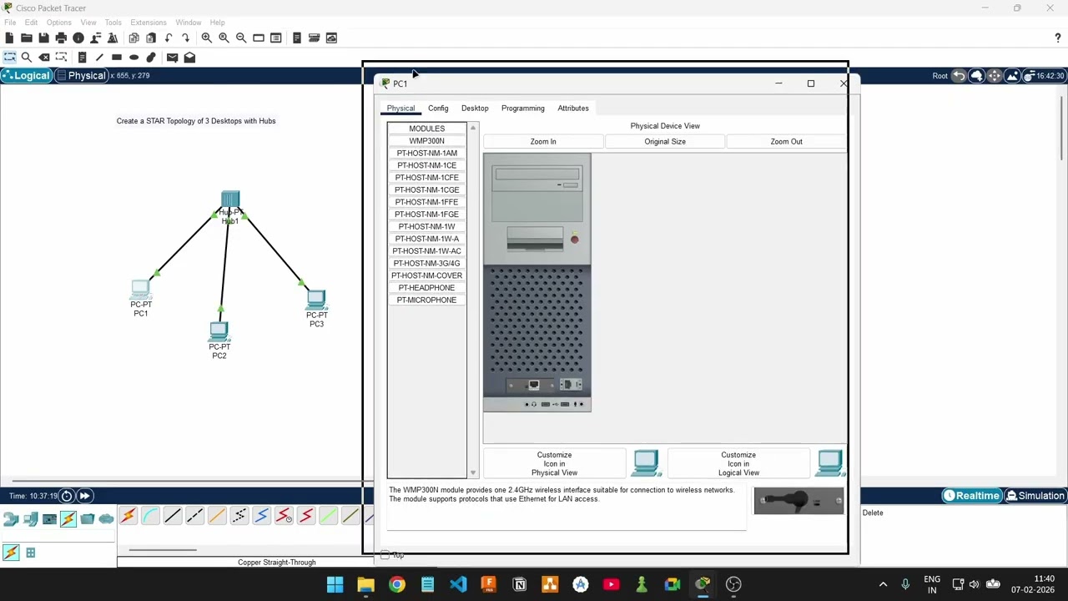This screenshot has width=1068, height=601.
Task: Open the File menu
Action: point(10,23)
